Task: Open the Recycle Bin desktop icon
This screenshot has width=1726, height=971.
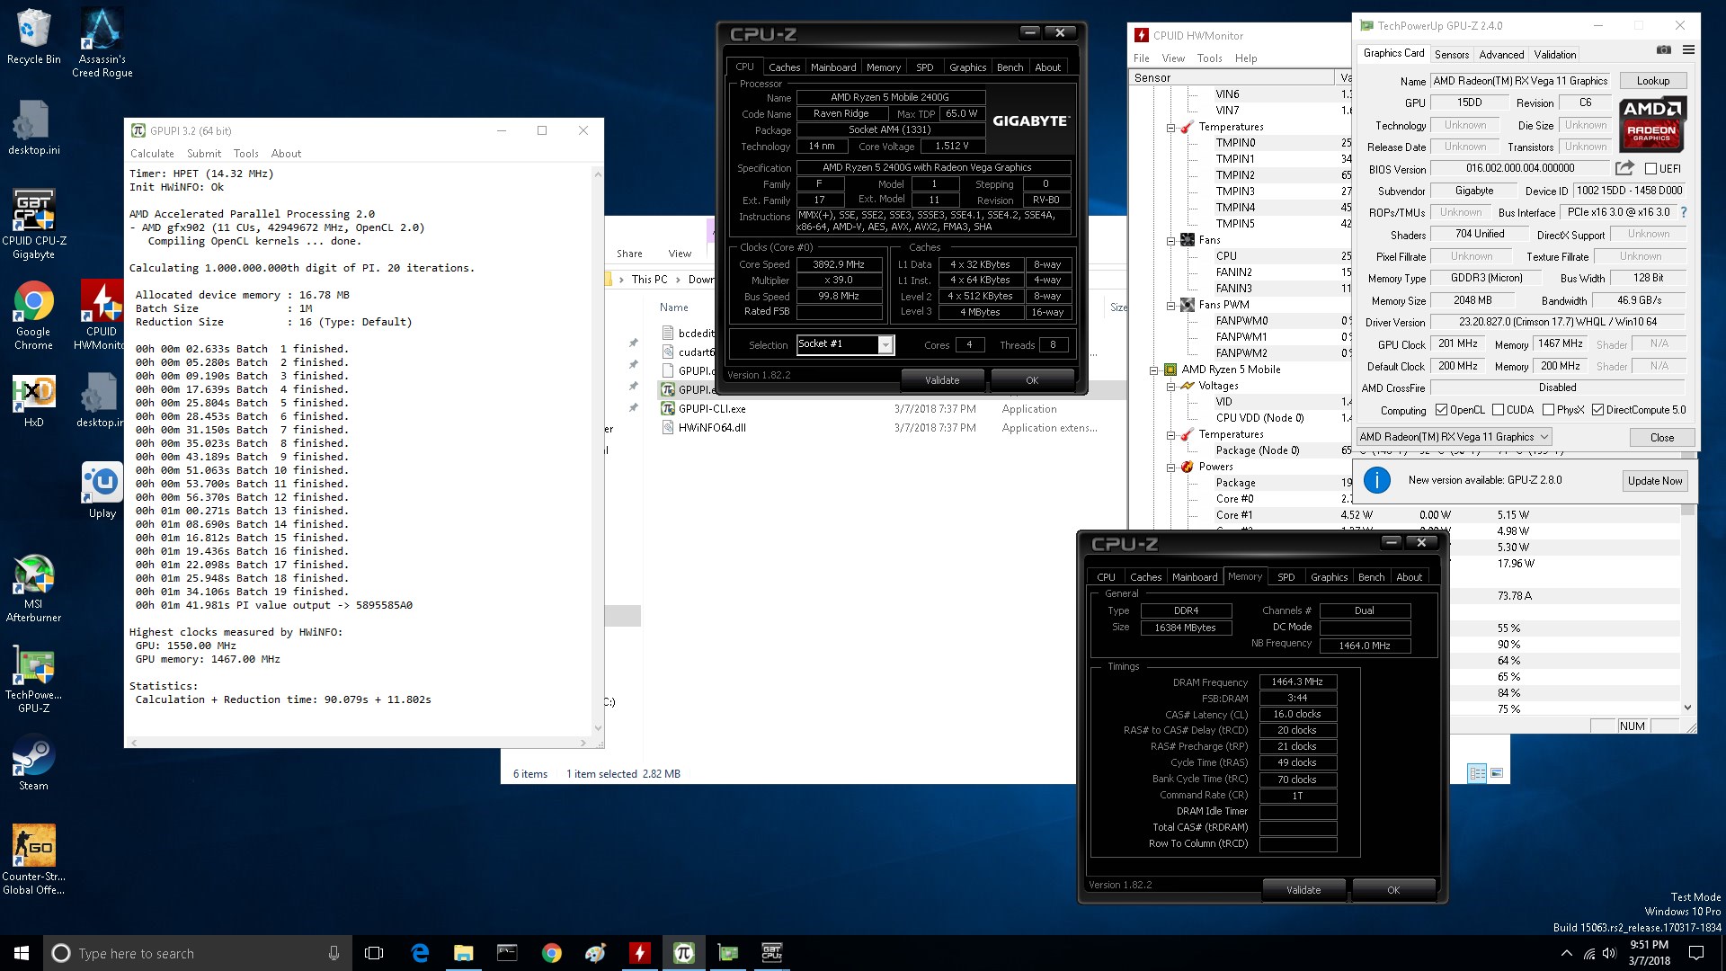Action: coord(33,37)
